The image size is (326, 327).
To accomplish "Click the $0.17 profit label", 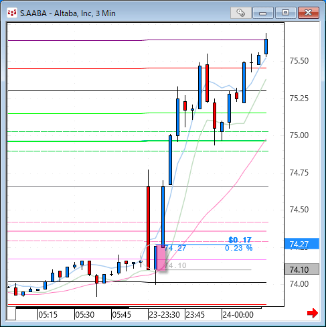I will 240,240.
